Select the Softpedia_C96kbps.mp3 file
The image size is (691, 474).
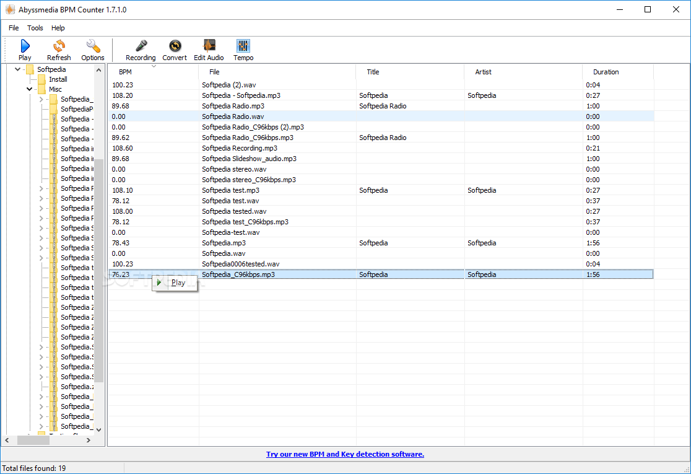tap(238, 274)
